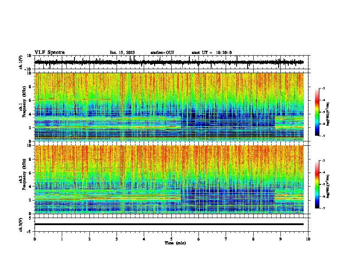Click the "ch.1(V)" waveform axis label
This screenshot has height=268, width=347.
click(x=21, y=62)
